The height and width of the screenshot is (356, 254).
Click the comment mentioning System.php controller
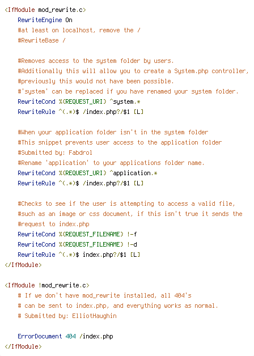pyautogui.click(x=133, y=71)
